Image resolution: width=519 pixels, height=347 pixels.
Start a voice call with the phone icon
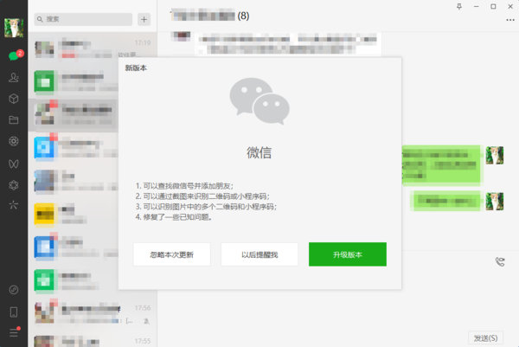click(x=500, y=261)
